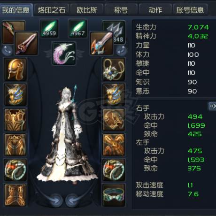The width and height of the screenshot is (216, 216).
Task: Switch to the 烙印之石 tab
Action: (52, 10)
